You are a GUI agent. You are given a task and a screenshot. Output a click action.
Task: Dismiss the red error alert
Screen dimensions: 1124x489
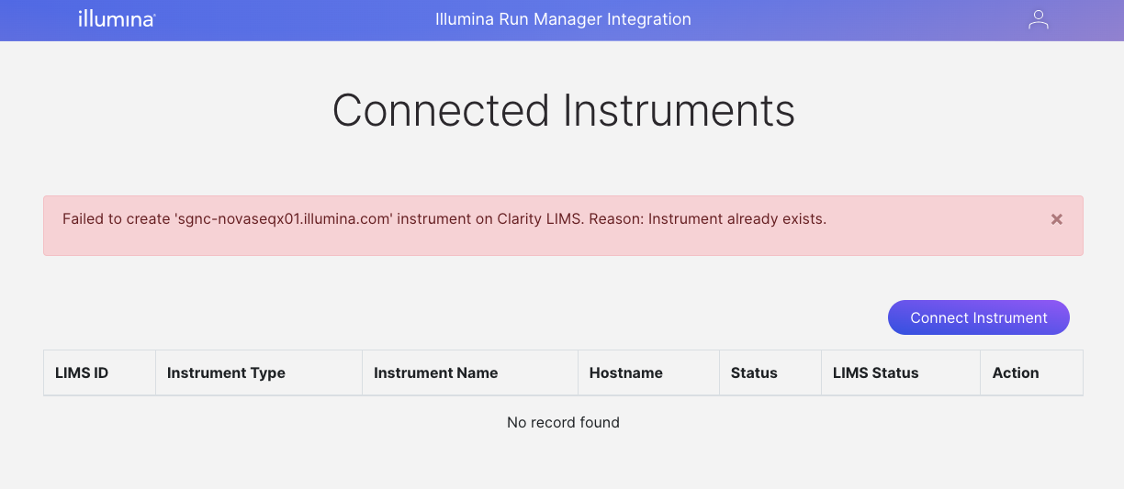point(1056,219)
